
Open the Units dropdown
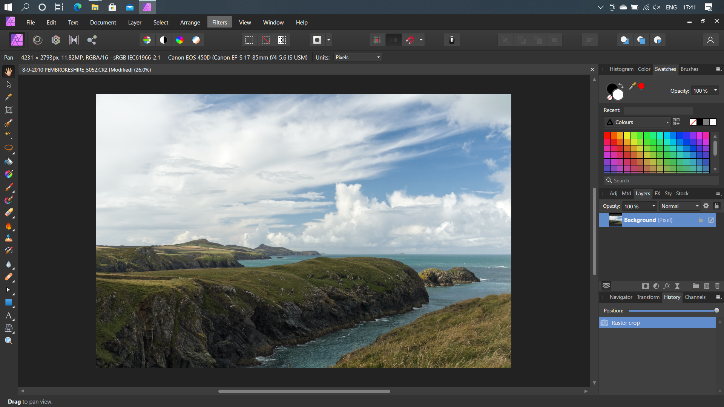click(x=357, y=57)
